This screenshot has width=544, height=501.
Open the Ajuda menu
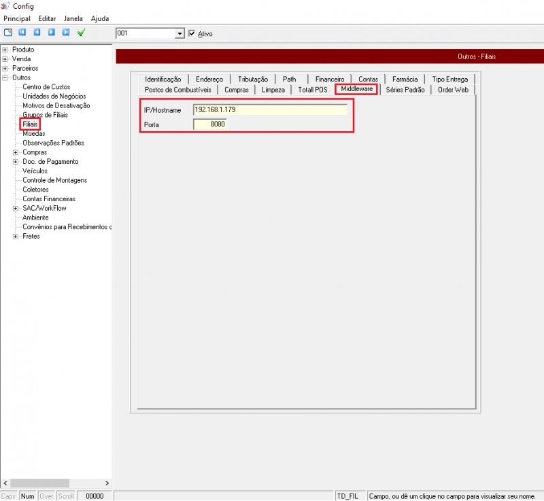tap(100, 18)
